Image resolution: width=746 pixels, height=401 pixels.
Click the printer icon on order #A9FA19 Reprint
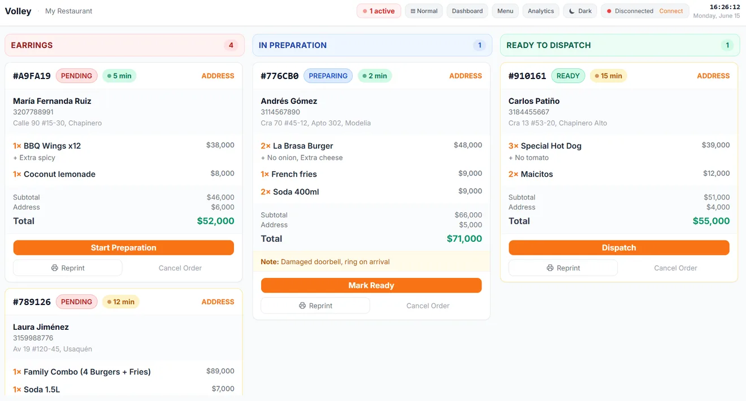55,268
